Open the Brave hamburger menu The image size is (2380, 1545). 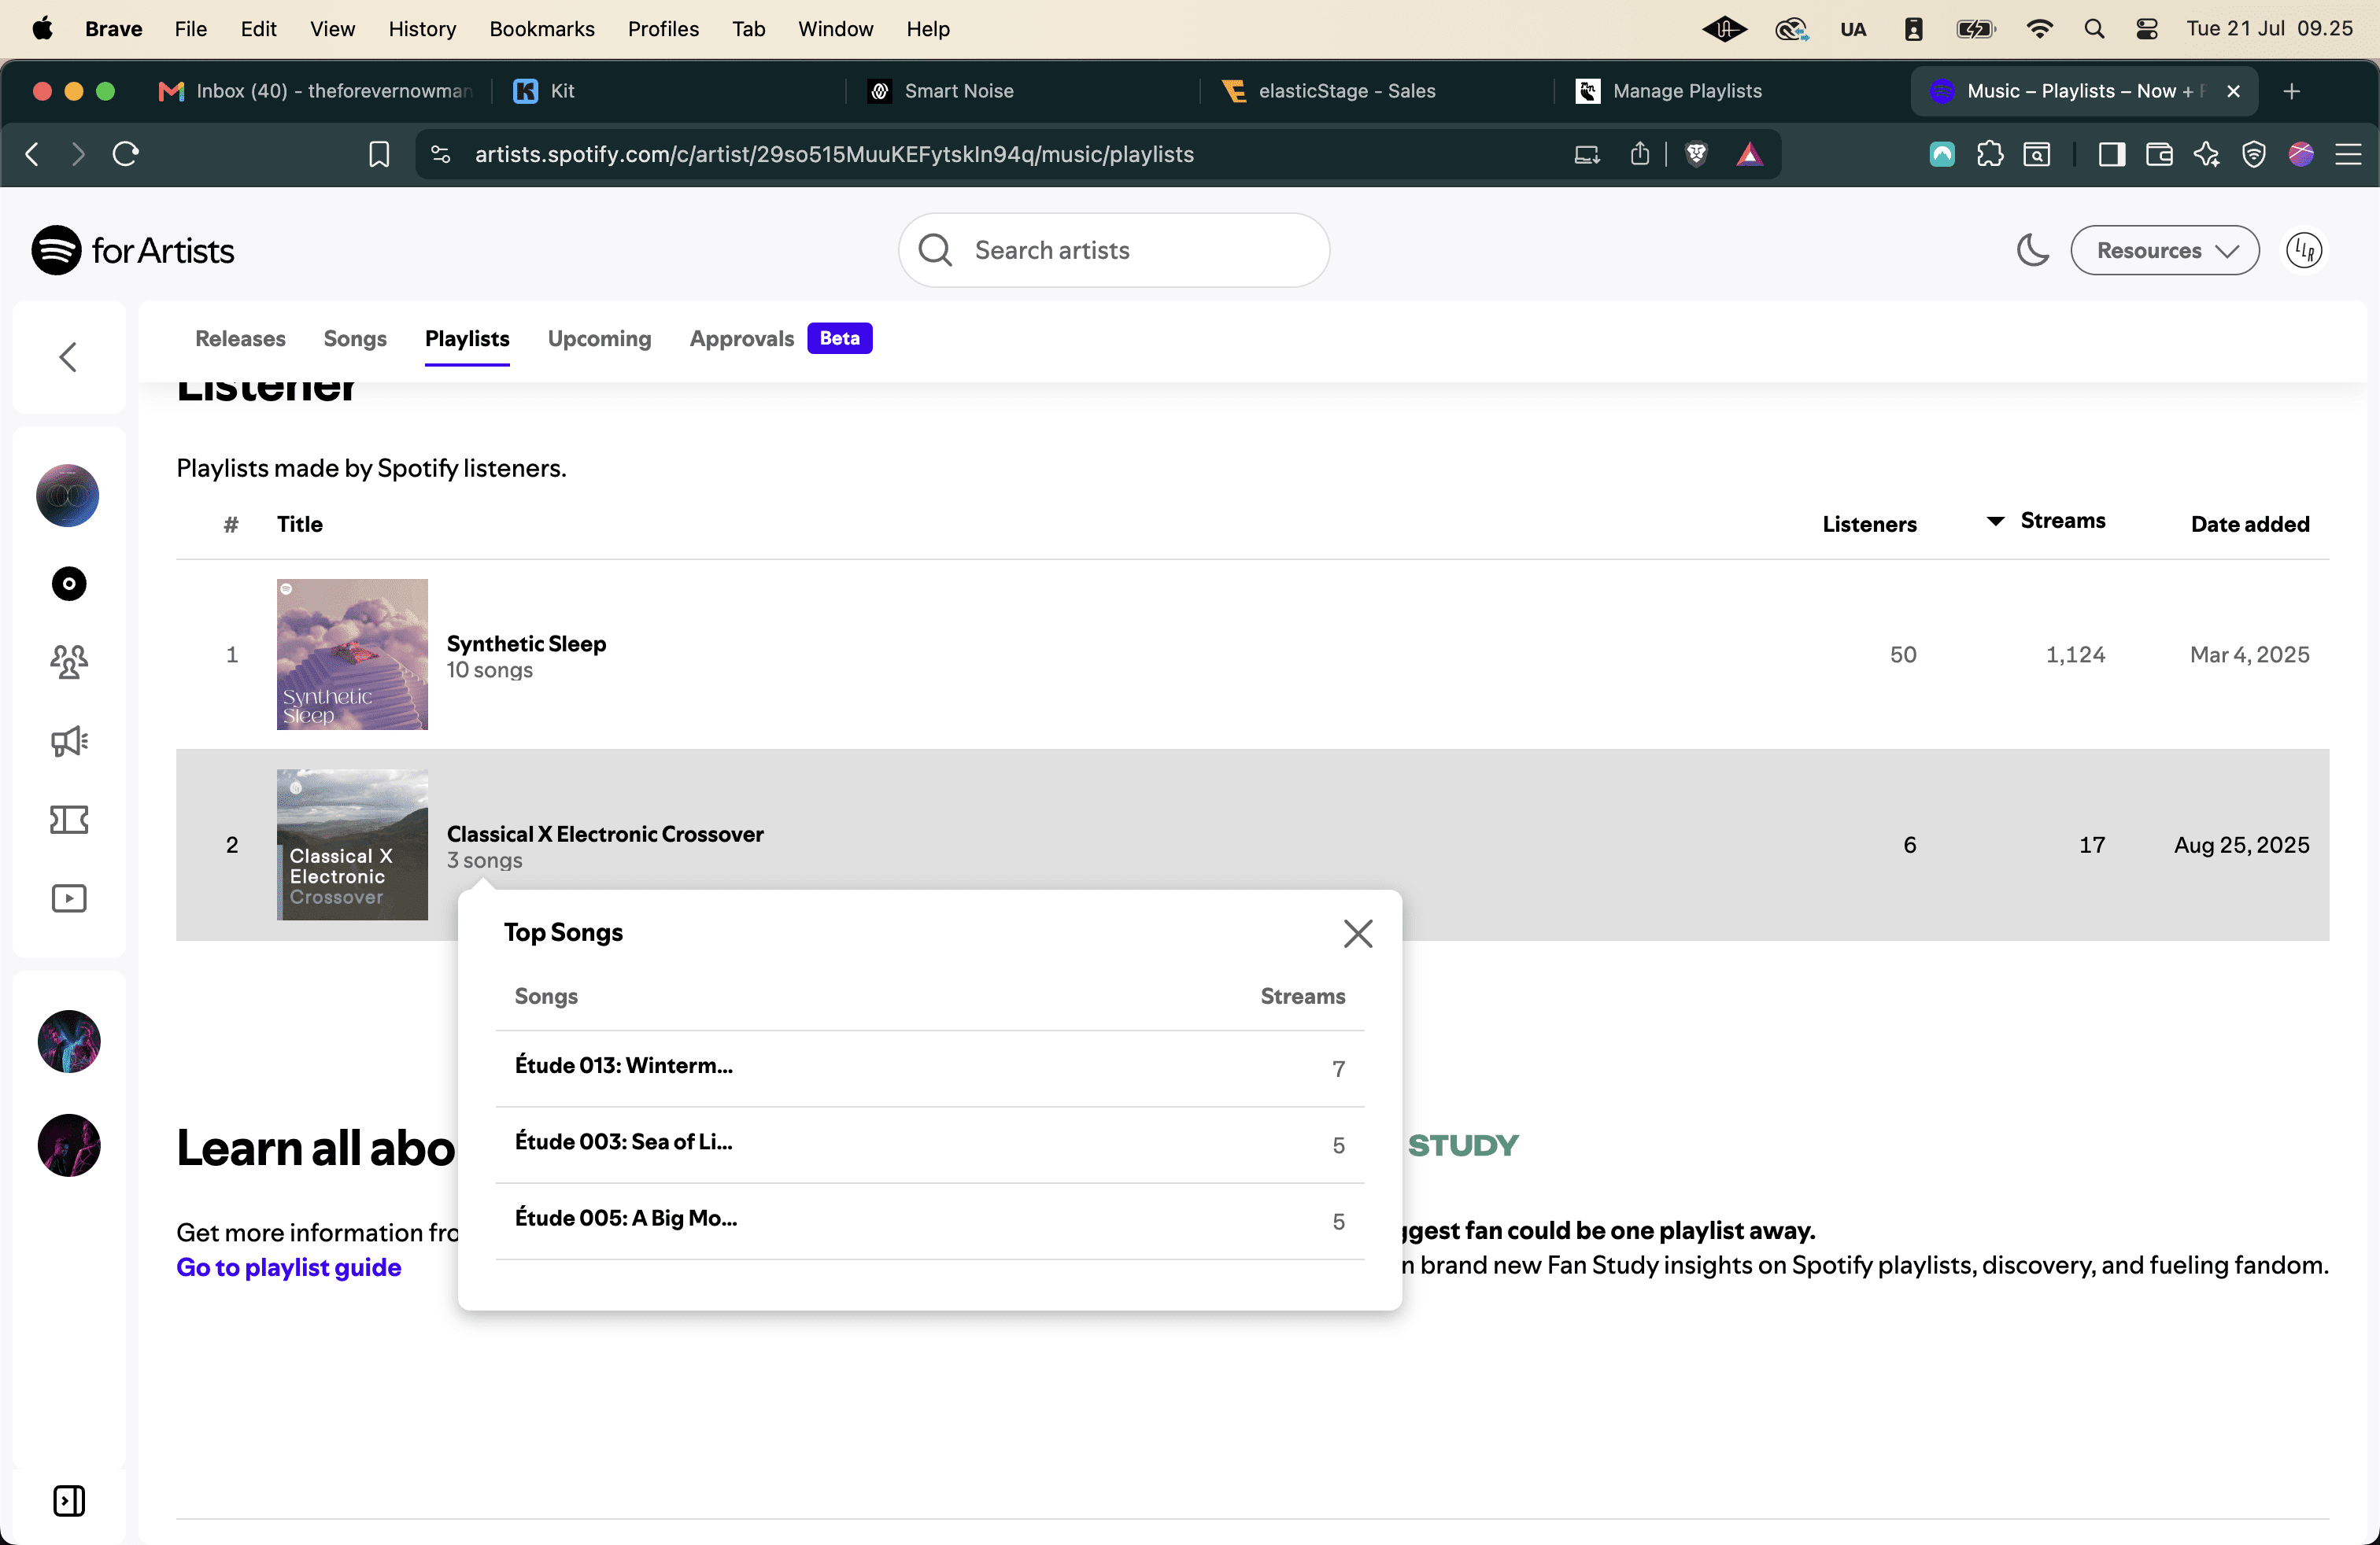2348,154
